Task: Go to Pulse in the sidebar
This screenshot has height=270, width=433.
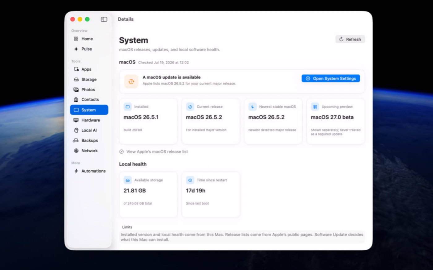Action: click(x=89, y=49)
